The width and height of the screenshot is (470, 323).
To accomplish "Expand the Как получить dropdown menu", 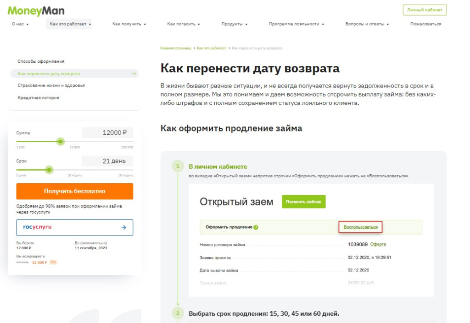I will click(x=129, y=24).
